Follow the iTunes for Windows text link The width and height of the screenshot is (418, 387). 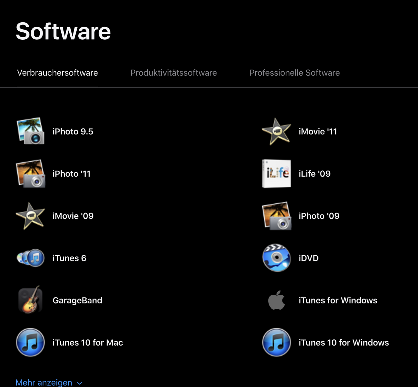pyautogui.click(x=338, y=300)
